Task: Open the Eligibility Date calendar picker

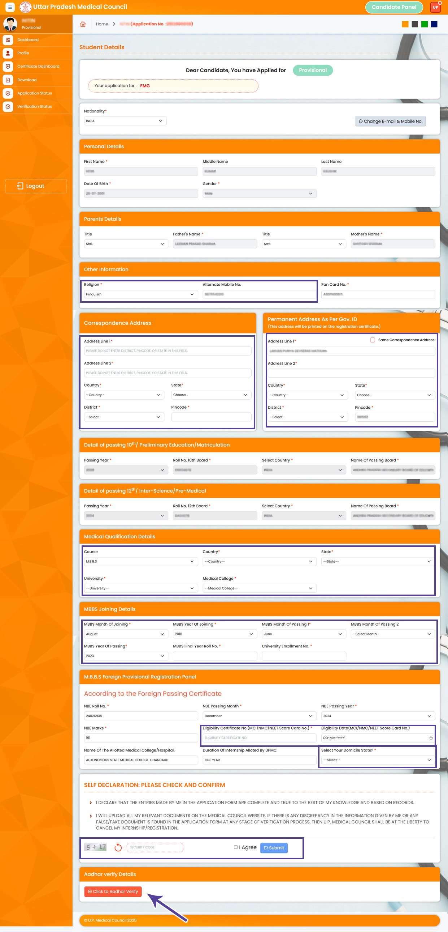Action: click(431, 738)
